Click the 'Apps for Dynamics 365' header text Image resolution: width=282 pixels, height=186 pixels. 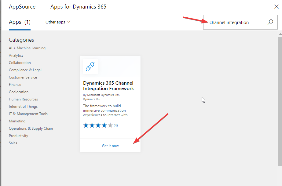pos(78,7)
